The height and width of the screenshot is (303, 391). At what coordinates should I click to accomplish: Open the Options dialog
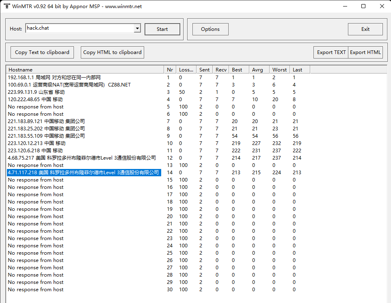tap(210, 29)
